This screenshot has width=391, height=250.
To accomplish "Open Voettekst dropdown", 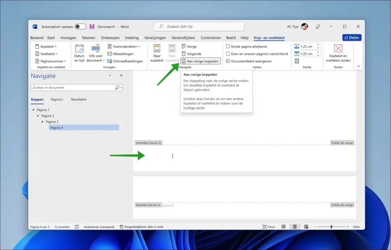I will pos(46,54).
